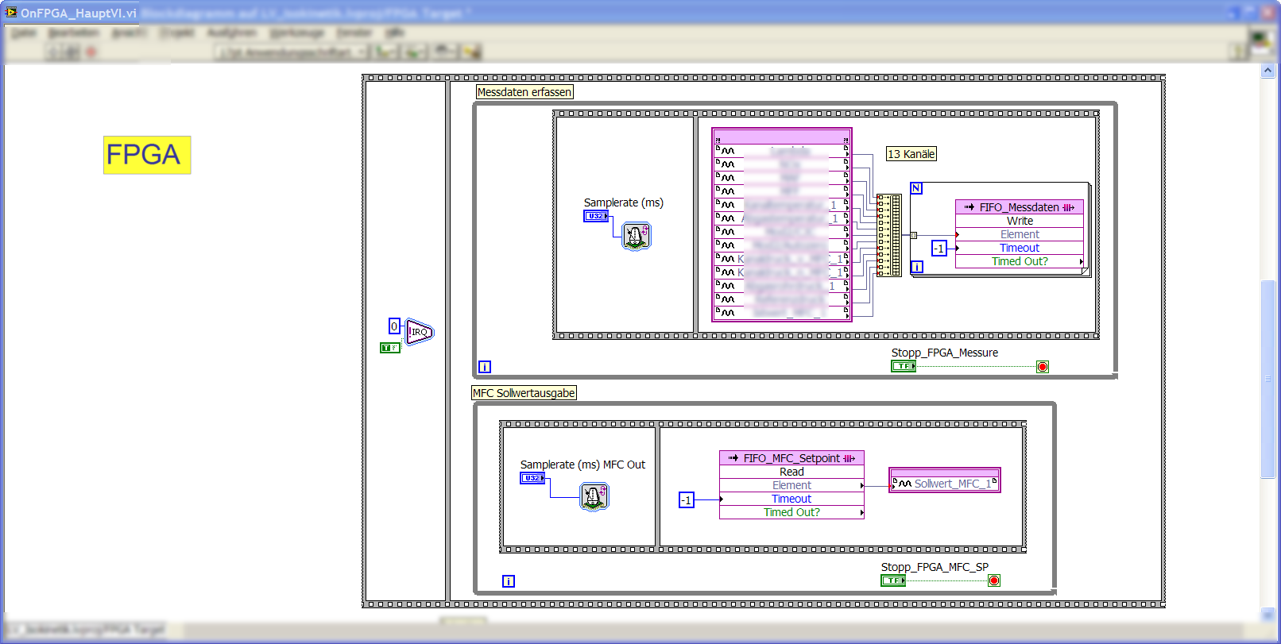Select the Messdaten erfassen loop label
Image resolution: width=1281 pixels, height=644 pixels.
(524, 92)
